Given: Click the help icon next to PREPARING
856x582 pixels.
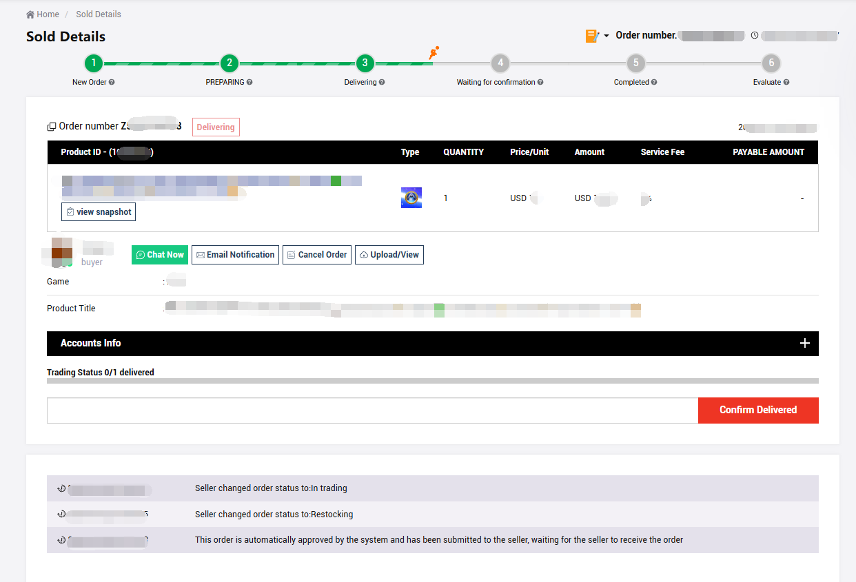Looking at the screenshot, I should coord(249,82).
